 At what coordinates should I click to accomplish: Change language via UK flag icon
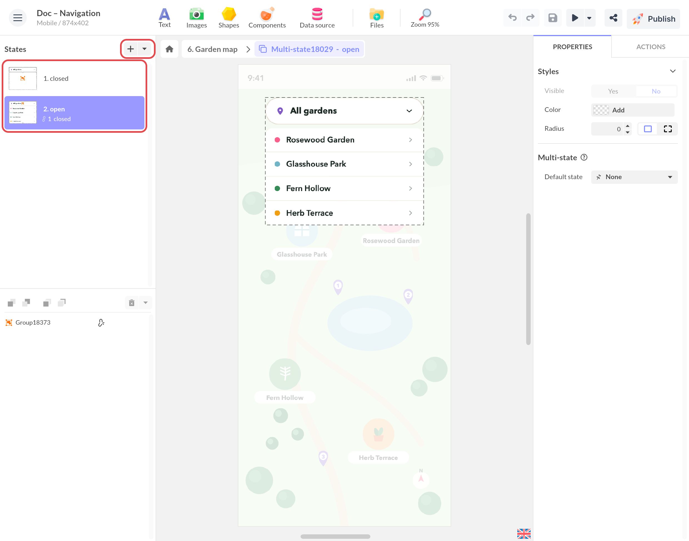click(x=524, y=534)
